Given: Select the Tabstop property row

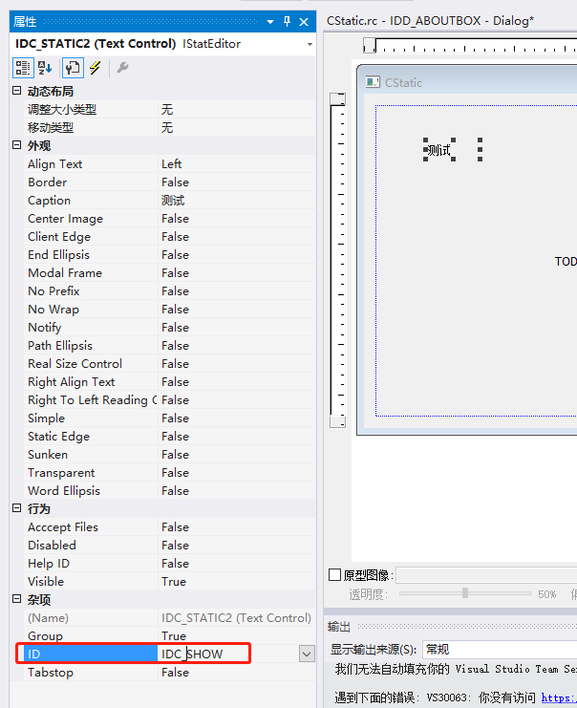Looking at the screenshot, I should 170,673.
